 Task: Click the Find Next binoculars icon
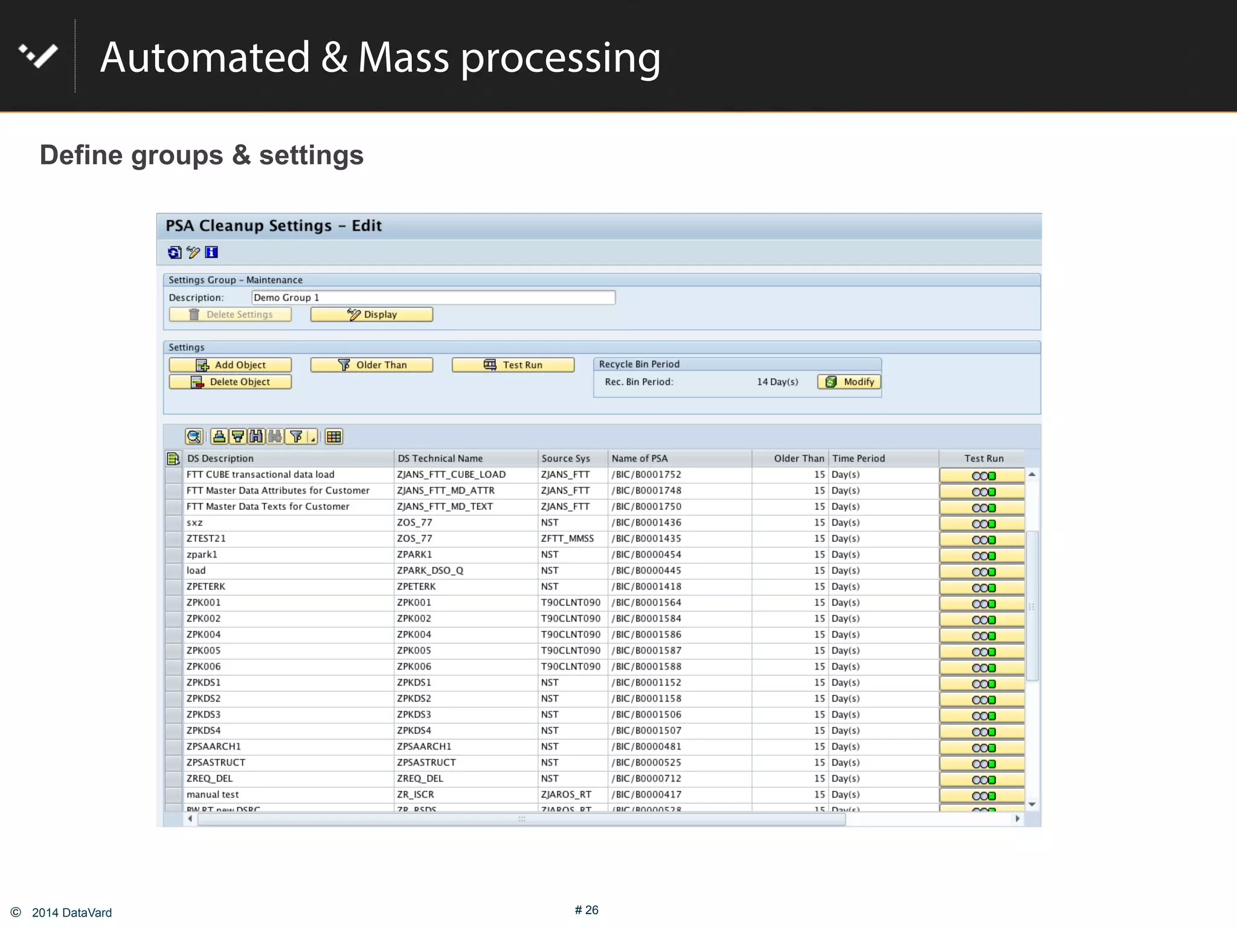click(275, 436)
